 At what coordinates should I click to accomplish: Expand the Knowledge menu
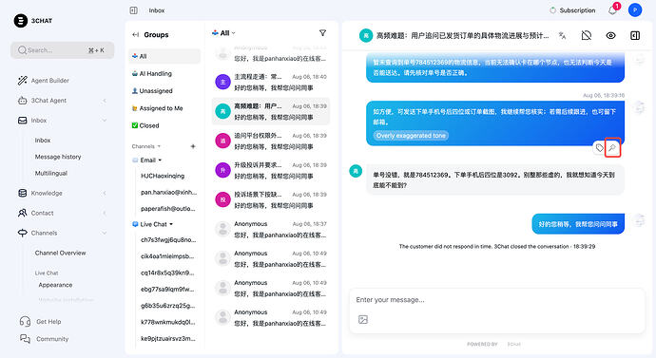click(62, 193)
